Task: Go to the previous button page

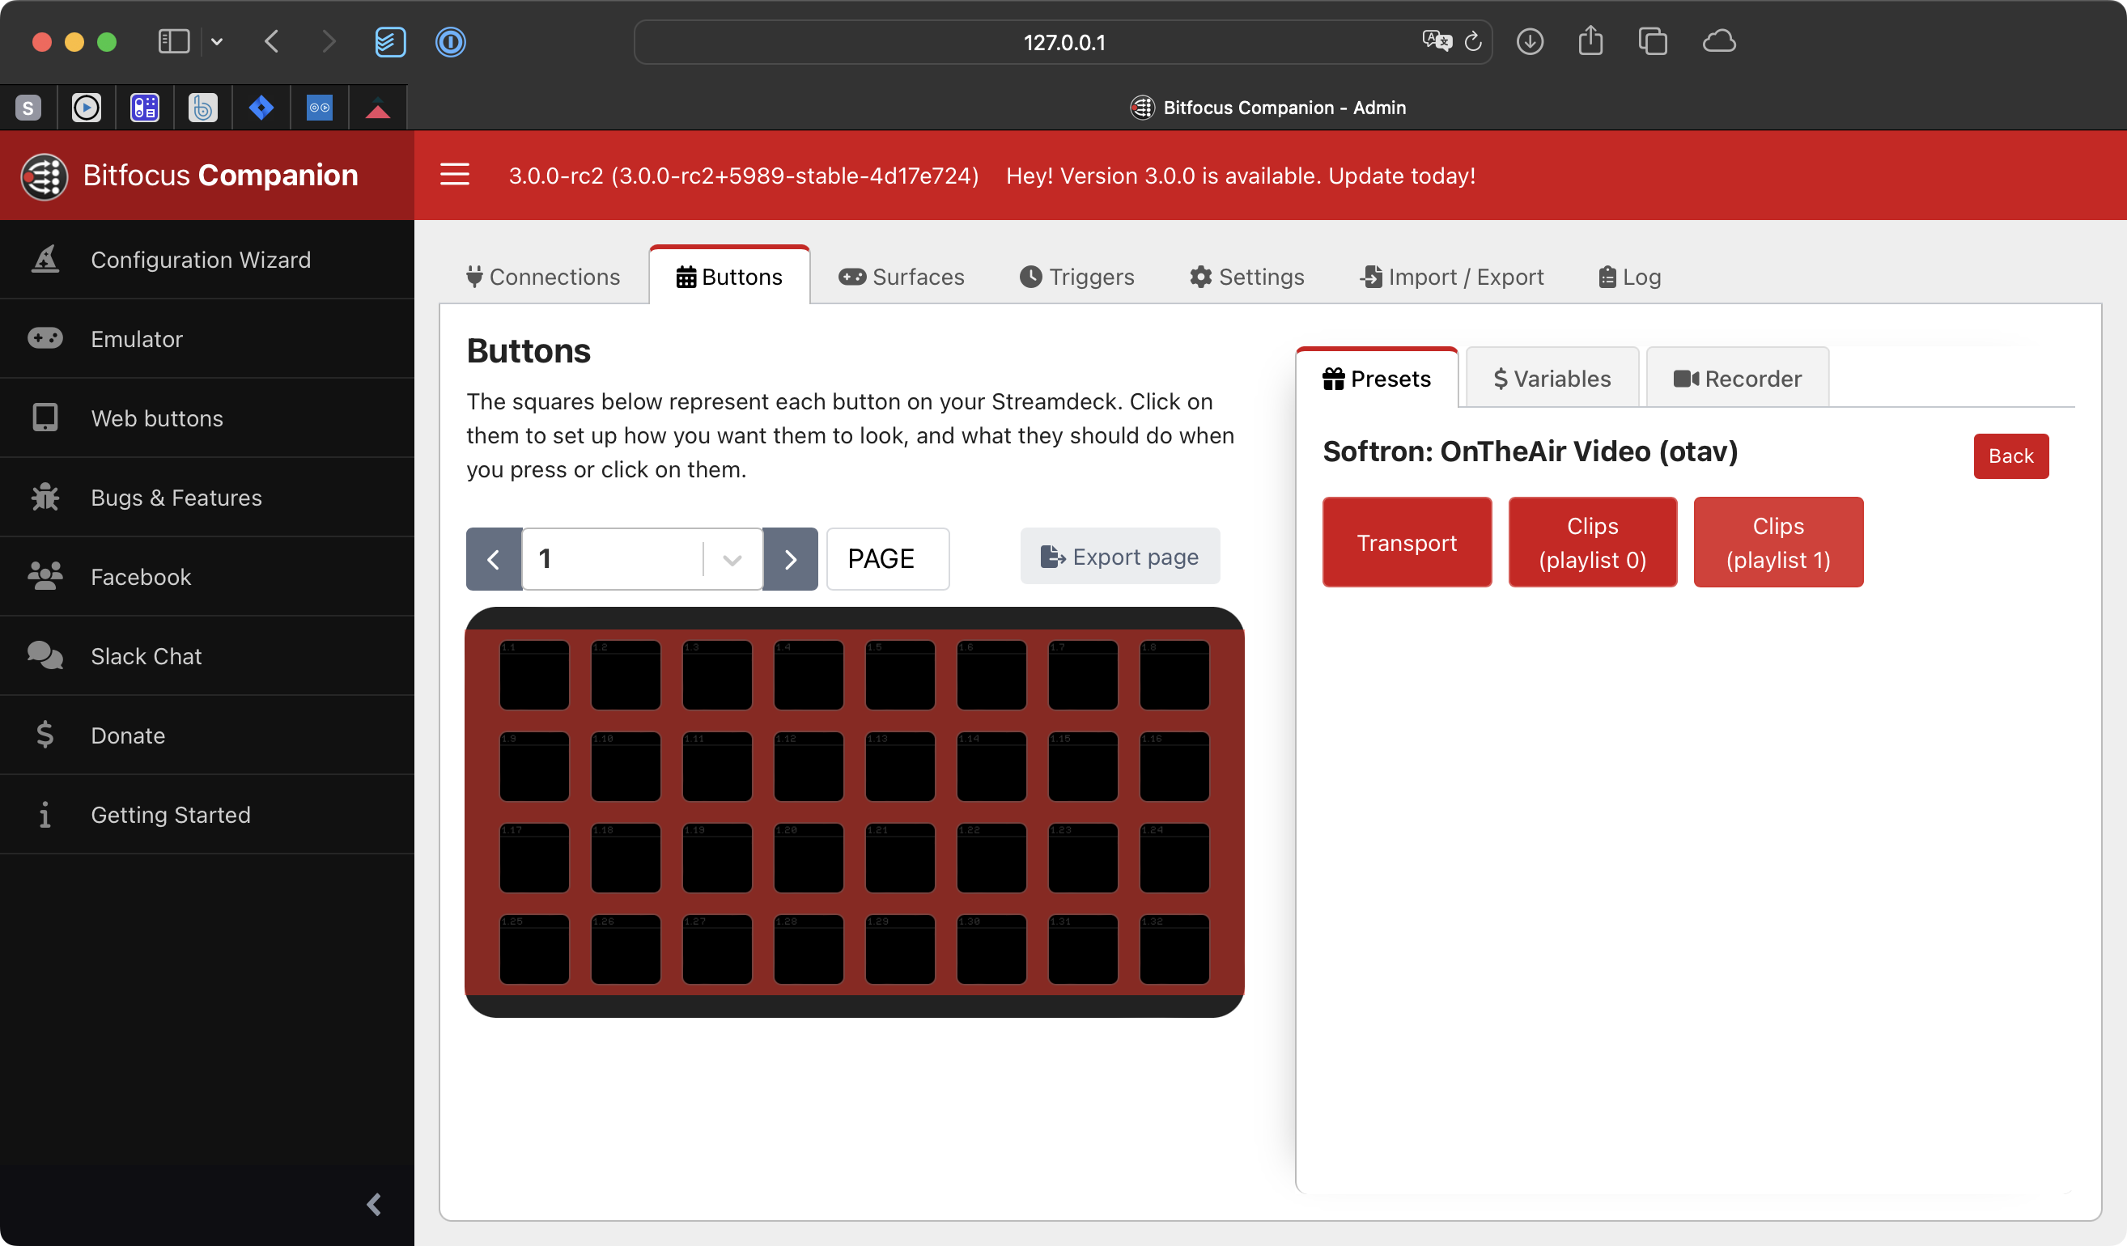Action: [494, 559]
